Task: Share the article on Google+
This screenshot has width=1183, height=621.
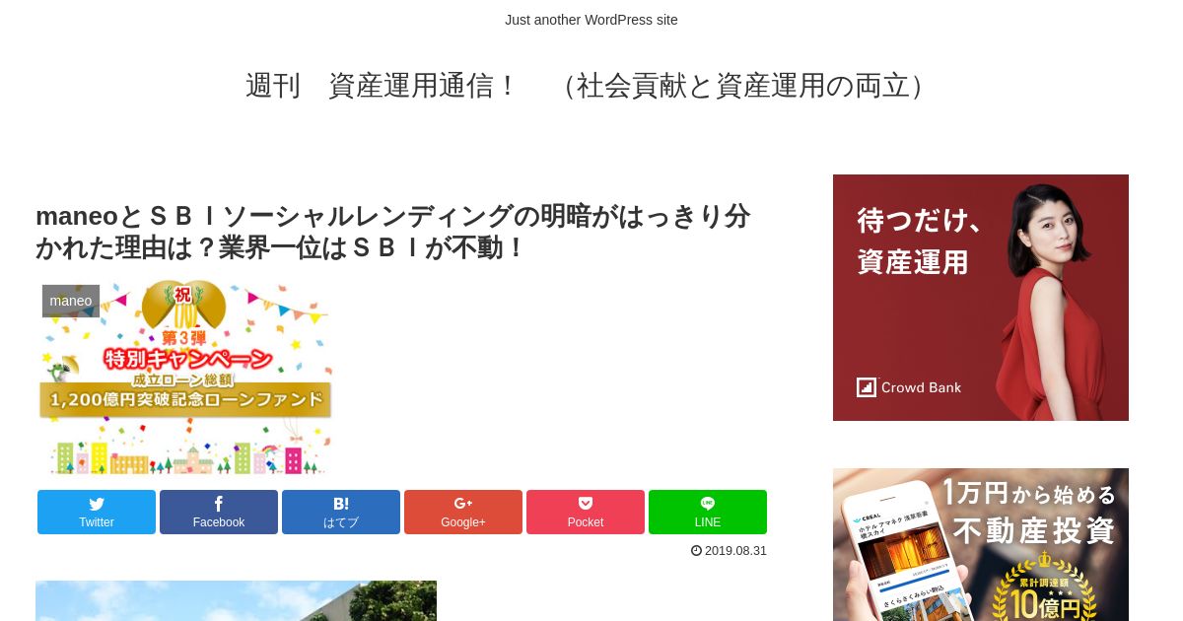Action: click(463, 512)
